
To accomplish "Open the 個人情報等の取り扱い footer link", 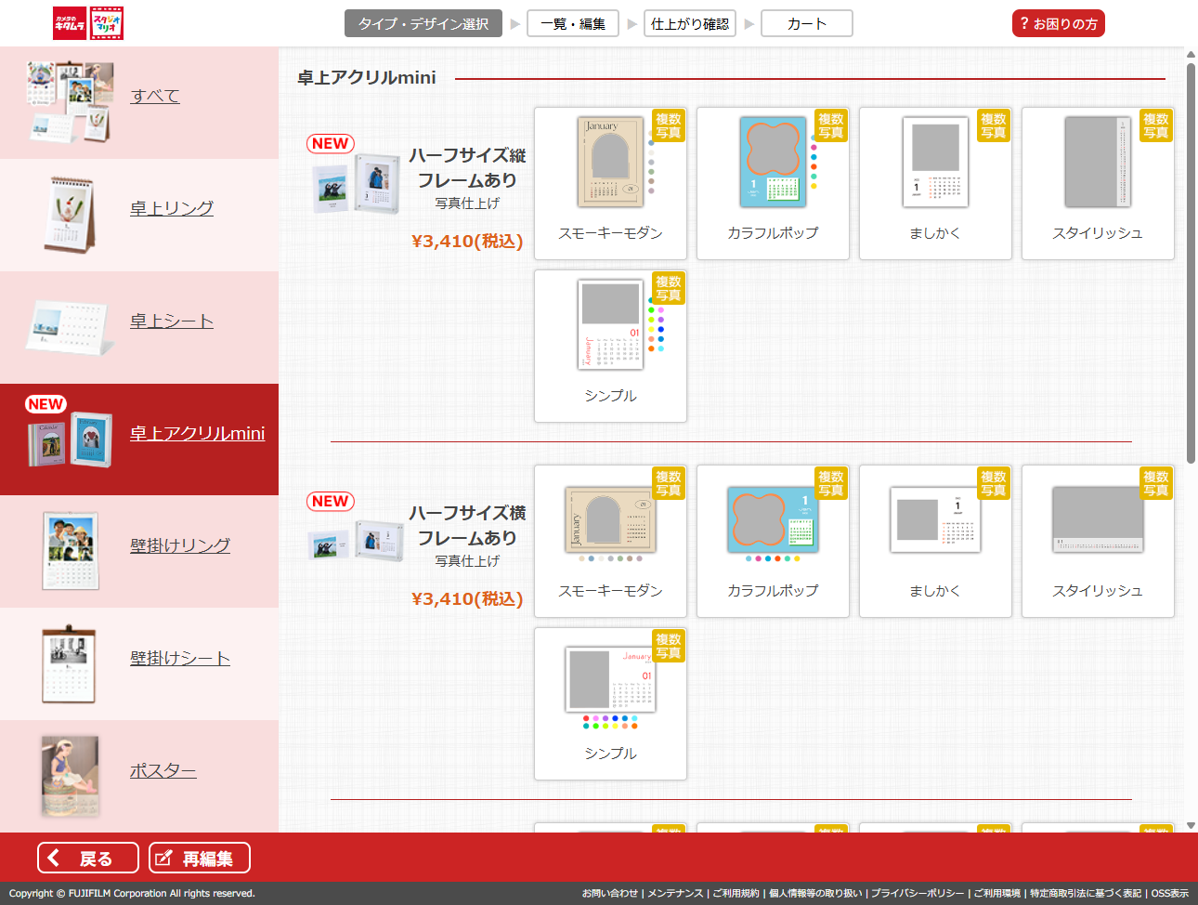I will [815, 894].
